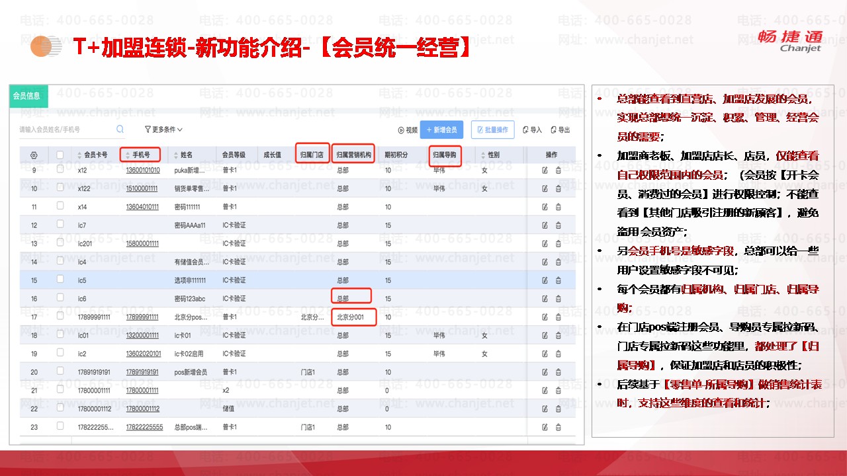Delete the member with card ic01
The width and height of the screenshot is (847, 476).
(558, 335)
